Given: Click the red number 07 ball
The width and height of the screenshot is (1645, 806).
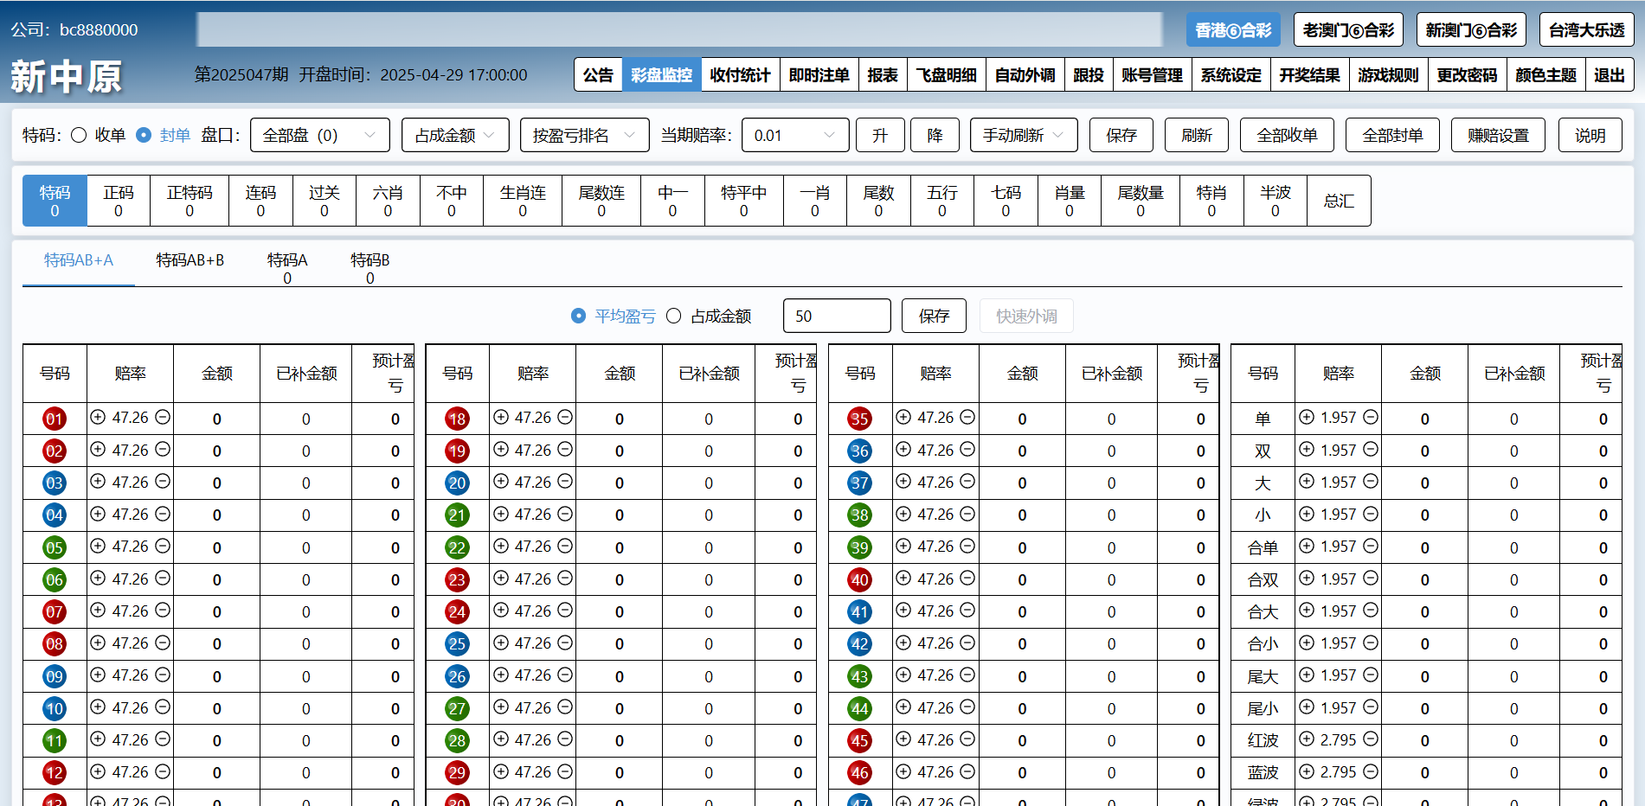Looking at the screenshot, I should 55,612.
